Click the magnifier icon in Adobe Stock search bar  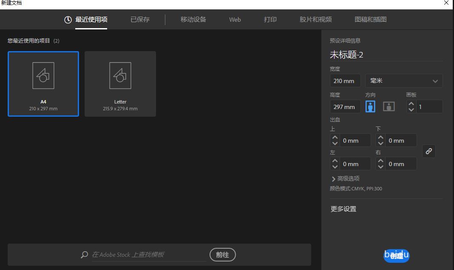click(x=84, y=255)
